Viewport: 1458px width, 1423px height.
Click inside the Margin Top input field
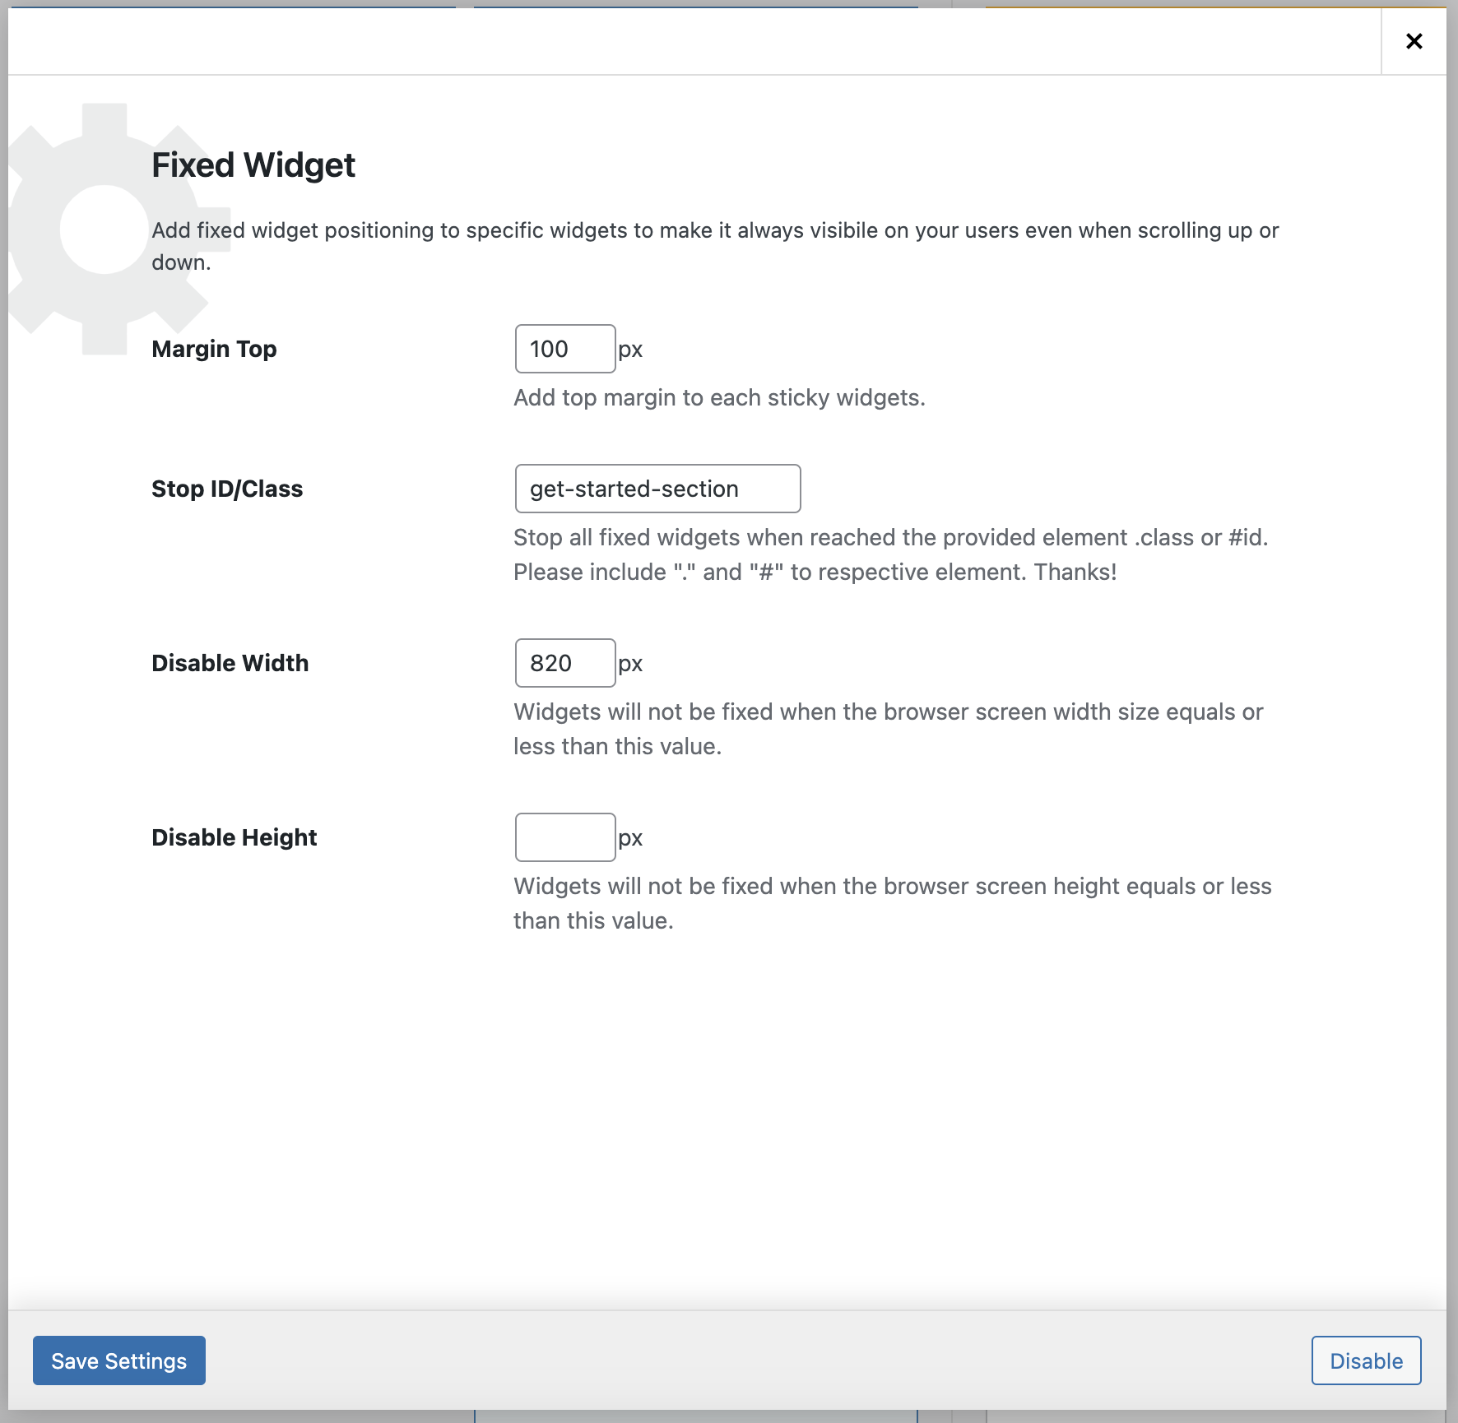point(564,349)
